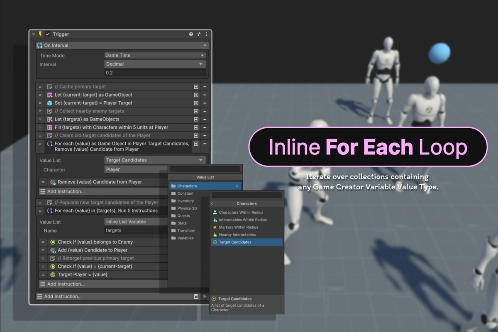Image resolution: width=498 pixels, height=332 pixels.
Task: Click Populate new target candidates comment icon
Action: pos(50,203)
